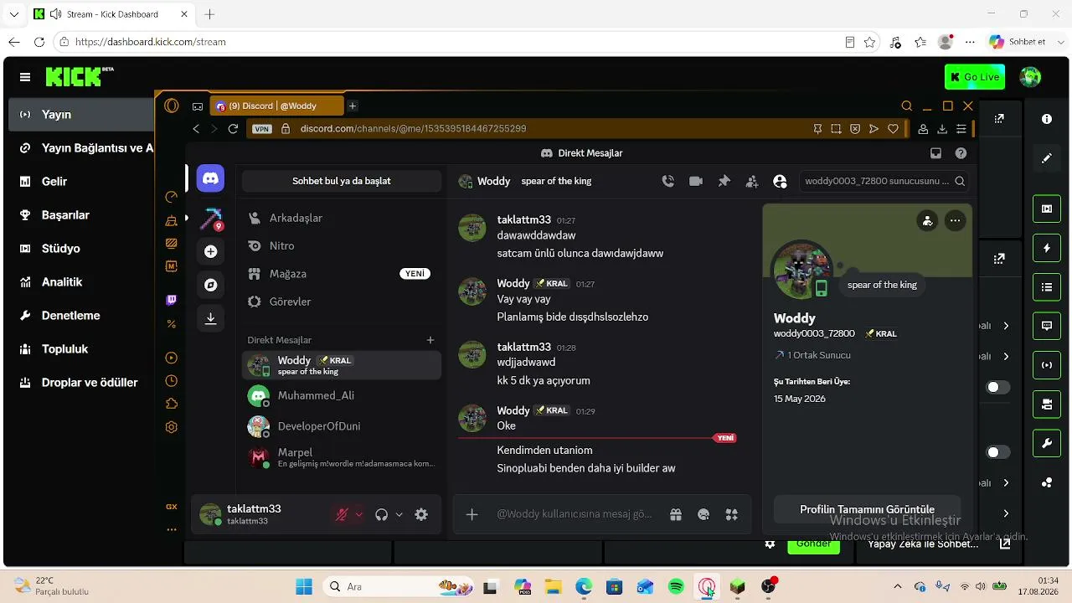Click 'Profilin Tamamını Görüntüle' button

[867, 509]
